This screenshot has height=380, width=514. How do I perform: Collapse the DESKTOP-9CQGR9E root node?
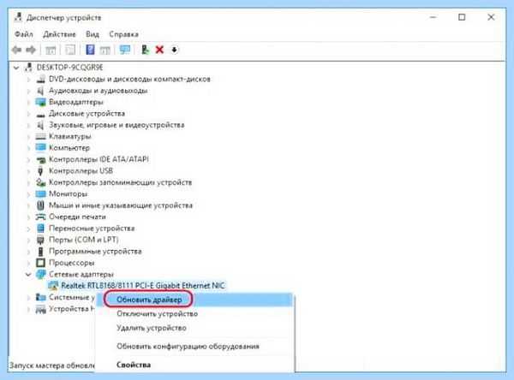pyautogui.click(x=16, y=68)
